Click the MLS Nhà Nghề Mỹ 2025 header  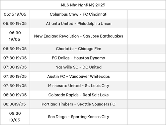click(83, 5)
